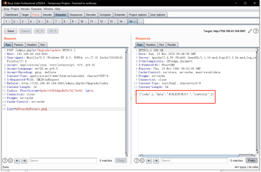Click response horizontal scrollbar
Viewport: 261px width, 172px height.
pos(191,155)
